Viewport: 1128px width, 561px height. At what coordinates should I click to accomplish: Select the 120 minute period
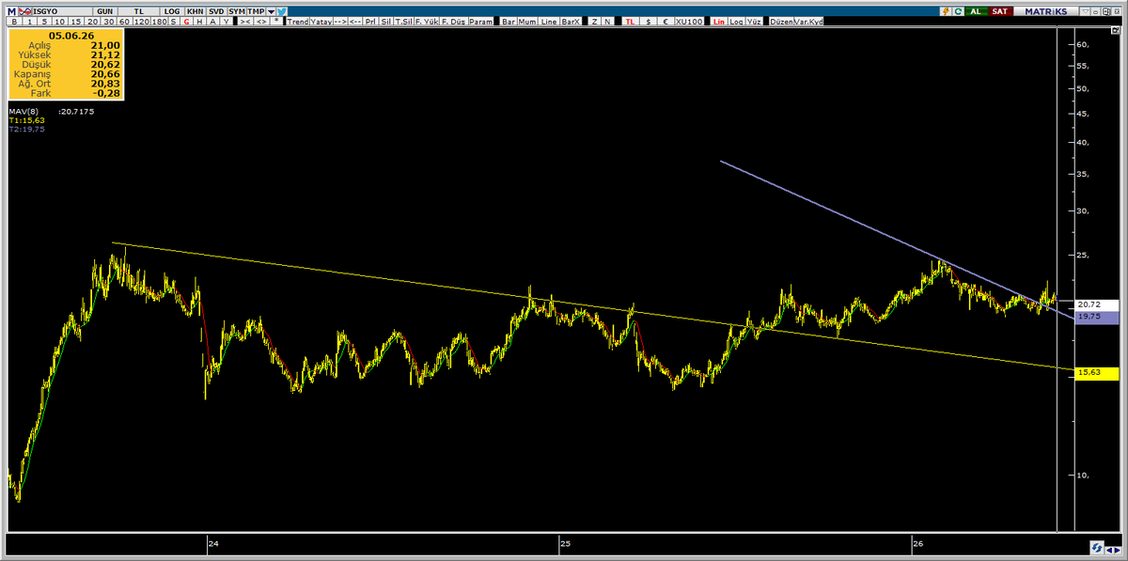click(x=141, y=22)
